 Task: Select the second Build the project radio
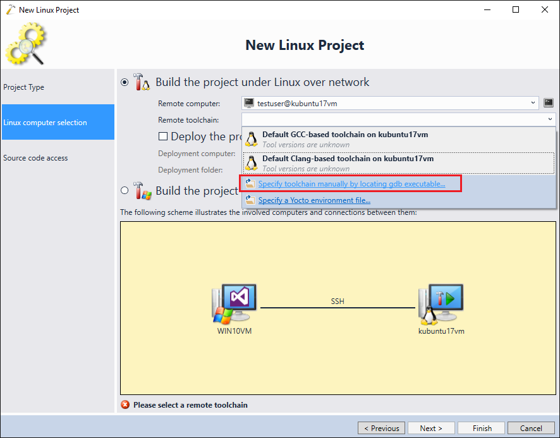tap(125, 190)
